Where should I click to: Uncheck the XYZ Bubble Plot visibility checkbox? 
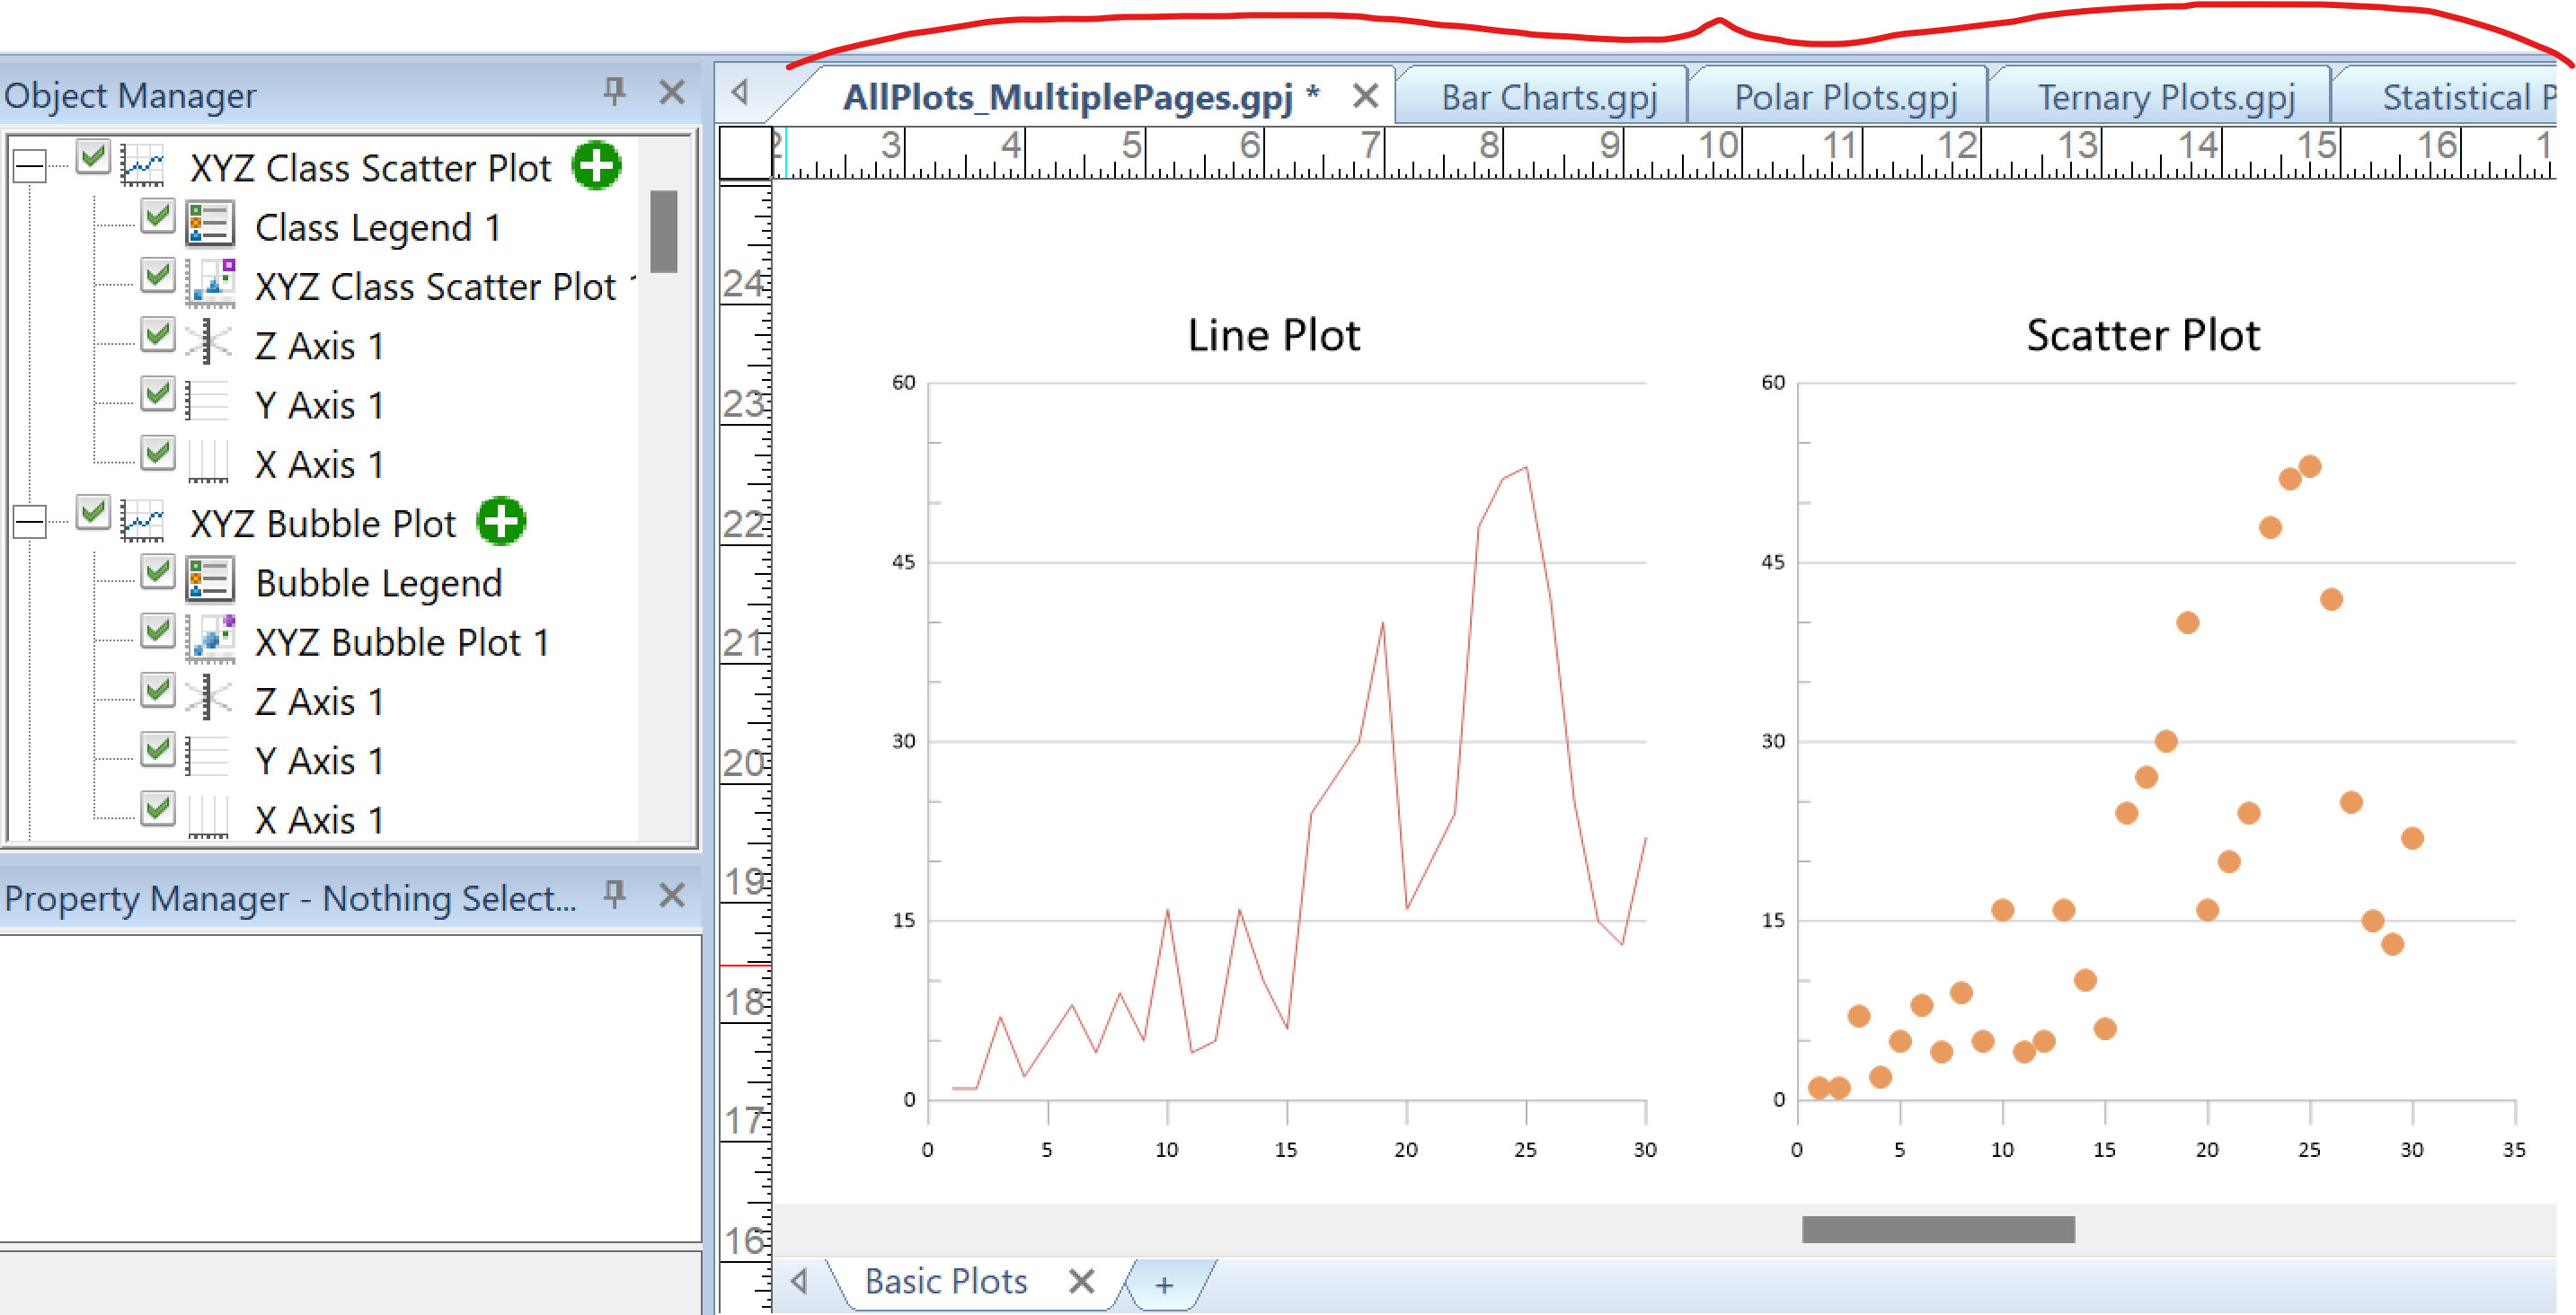[94, 514]
